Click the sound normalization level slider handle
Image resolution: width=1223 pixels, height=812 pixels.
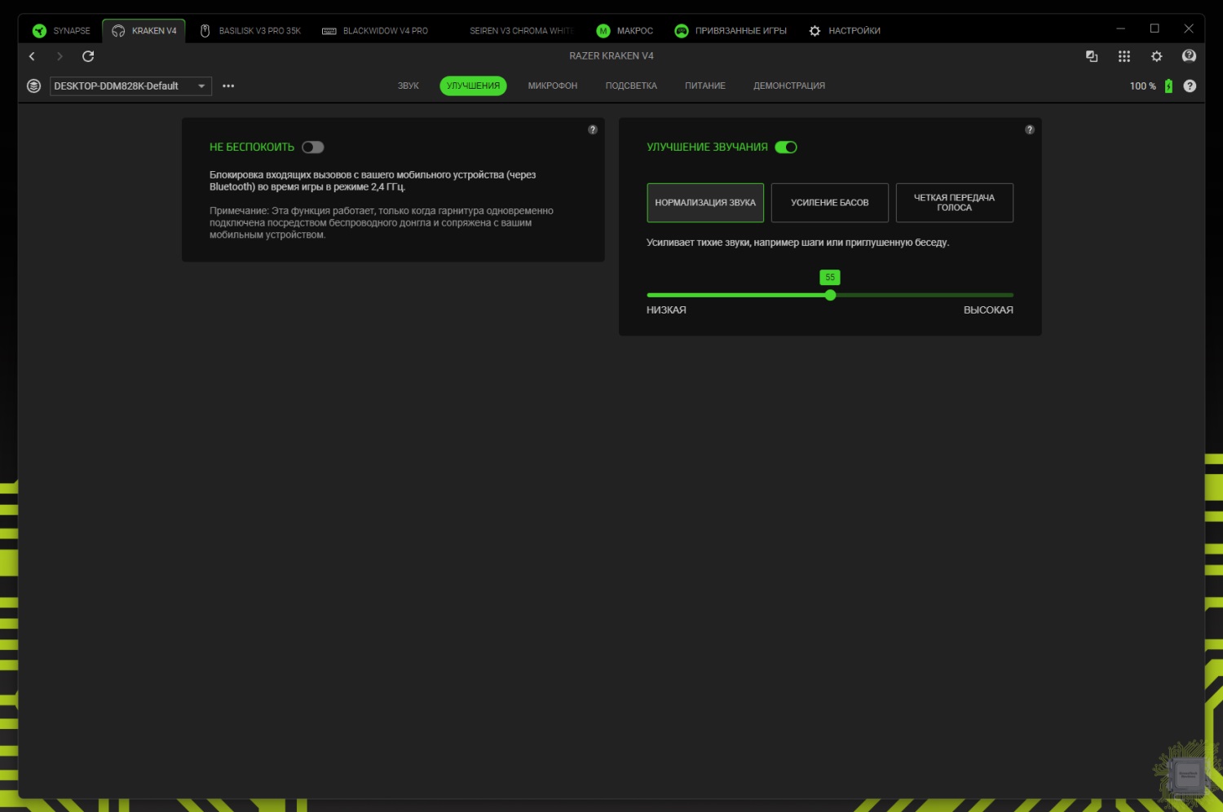(x=830, y=295)
